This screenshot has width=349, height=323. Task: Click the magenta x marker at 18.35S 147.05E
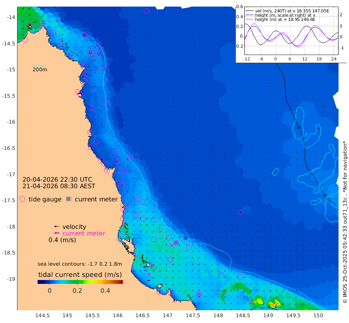click(172, 246)
